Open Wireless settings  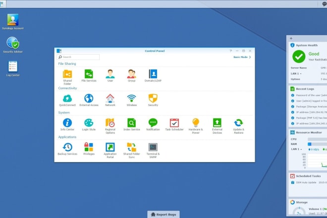click(x=132, y=100)
